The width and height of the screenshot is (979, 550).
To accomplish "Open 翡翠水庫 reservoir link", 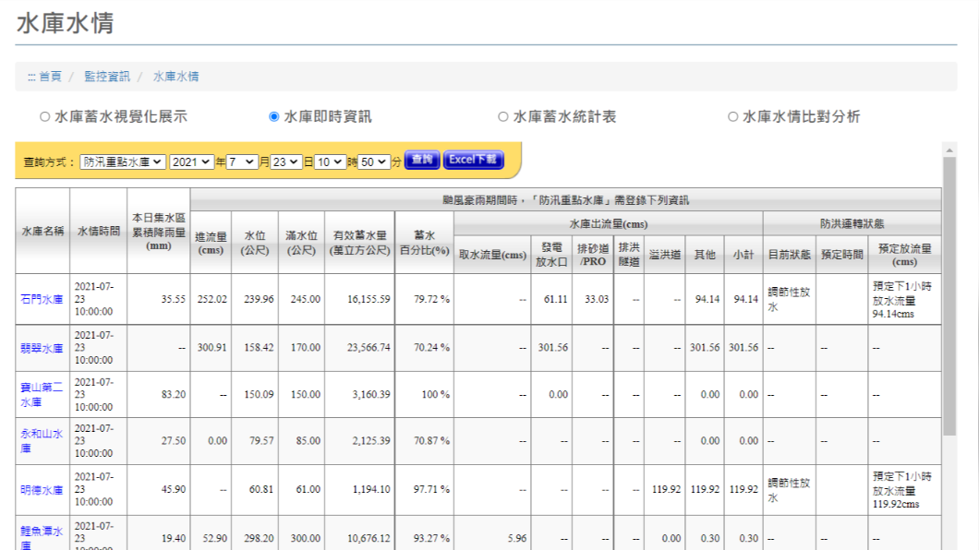I will 42,348.
